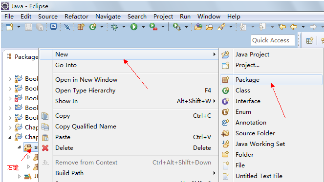Image resolution: width=324 pixels, height=182 pixels.
Task: Open the Build Path submenu
Action: (129, 173)
